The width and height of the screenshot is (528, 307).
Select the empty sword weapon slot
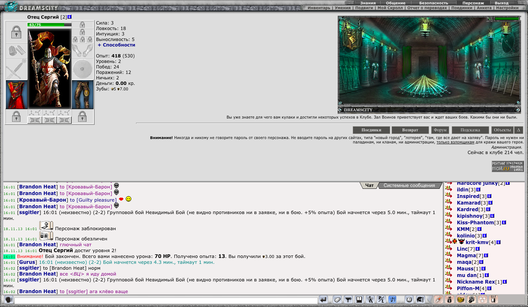pos(16,69)
